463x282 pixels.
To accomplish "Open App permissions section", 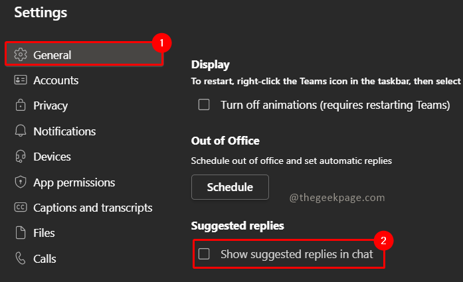I will 74,182.
